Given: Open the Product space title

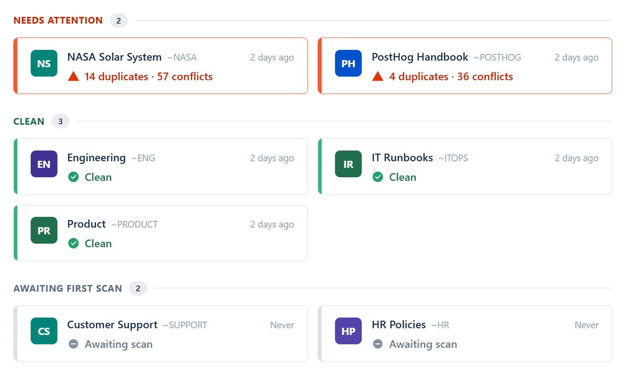Looking at the screenshot, I should tap(87, 224).
